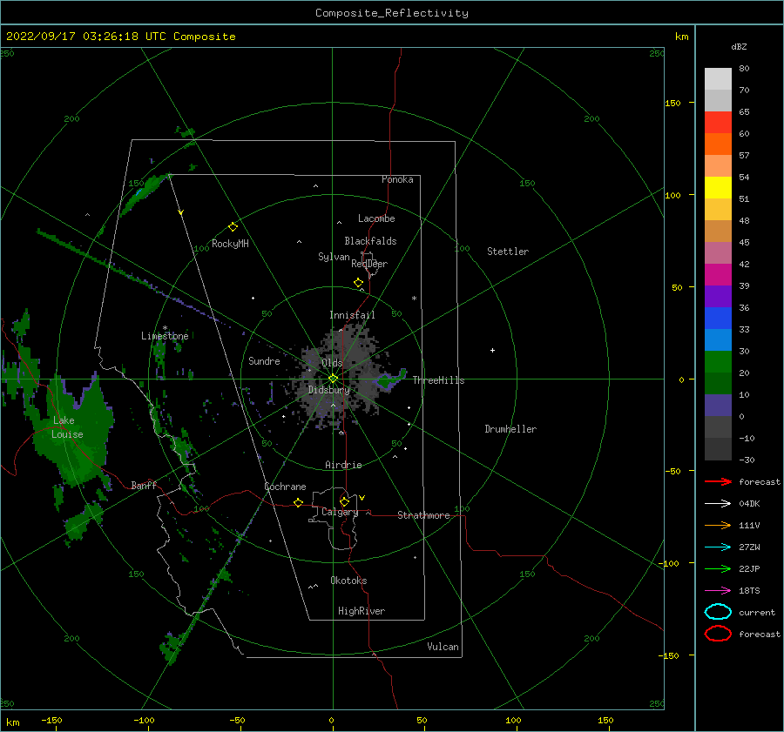This screenshot has height=732, width=784.
Task: Click the Blackfalds city label
Action: 370,241
